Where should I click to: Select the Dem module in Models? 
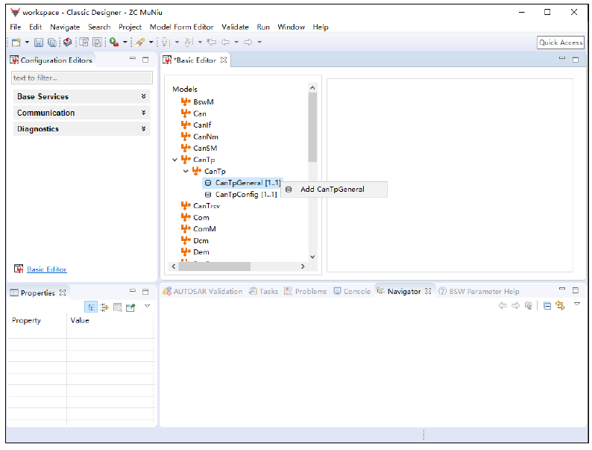point(201,252)
